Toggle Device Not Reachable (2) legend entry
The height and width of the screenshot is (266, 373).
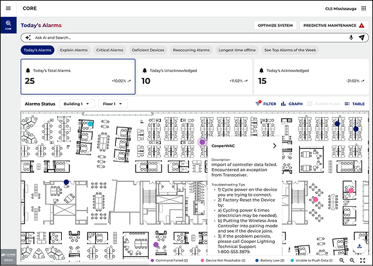[x=223, y=260]
